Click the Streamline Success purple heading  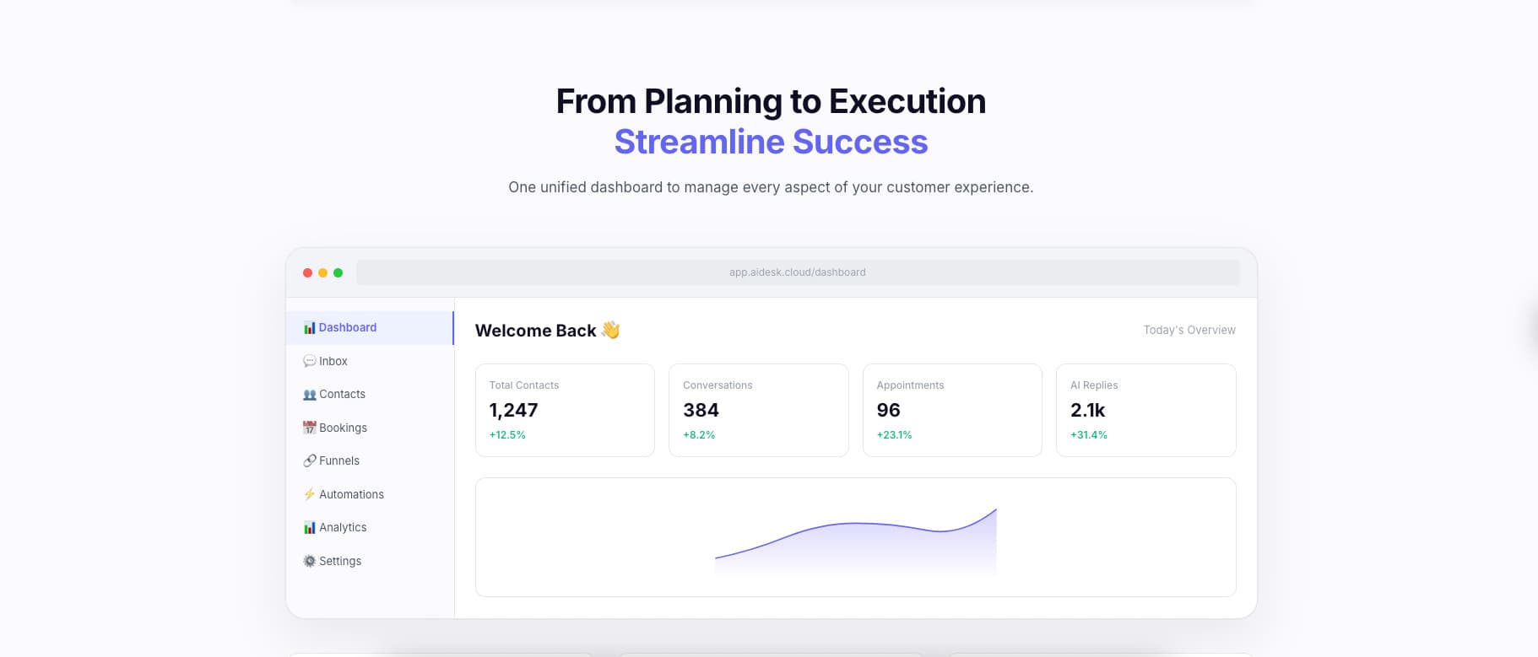[771, 142]
